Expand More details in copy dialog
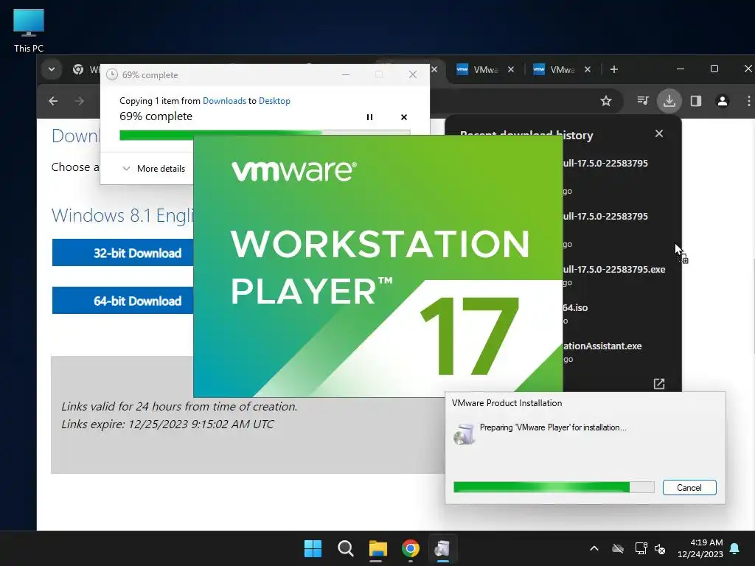 point(154,169)
